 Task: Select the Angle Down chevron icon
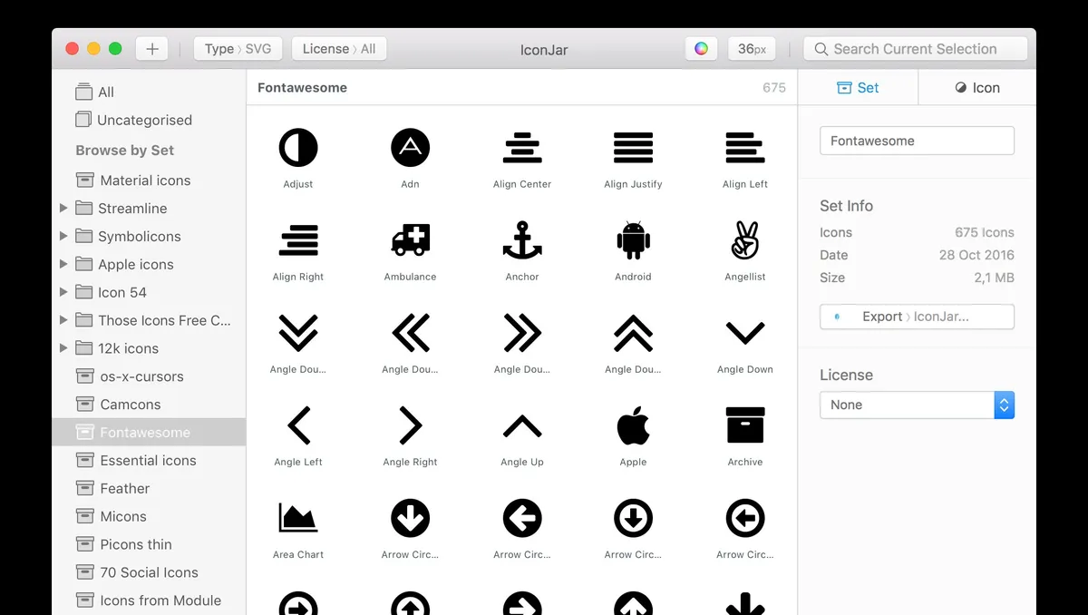(745, 333)
